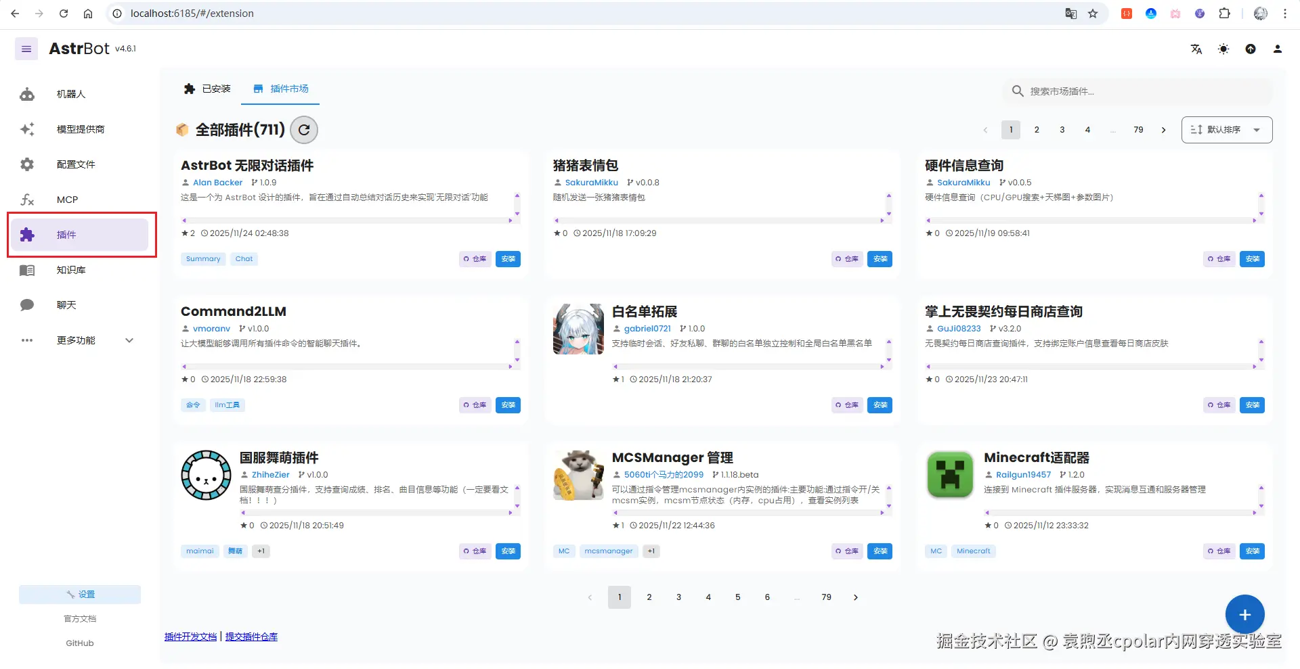This screenshot has width=1300, height=669.
Task: Open the account icon in the AstrBot header
Action: (1278, 49)
